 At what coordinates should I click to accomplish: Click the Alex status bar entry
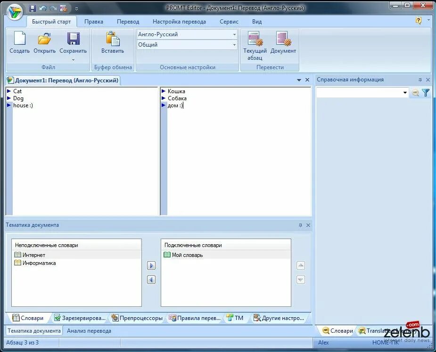point(323,343)
